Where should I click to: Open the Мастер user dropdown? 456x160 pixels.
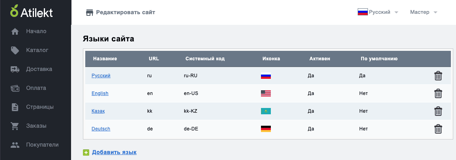pyautogui.click(x=423, y=12)
